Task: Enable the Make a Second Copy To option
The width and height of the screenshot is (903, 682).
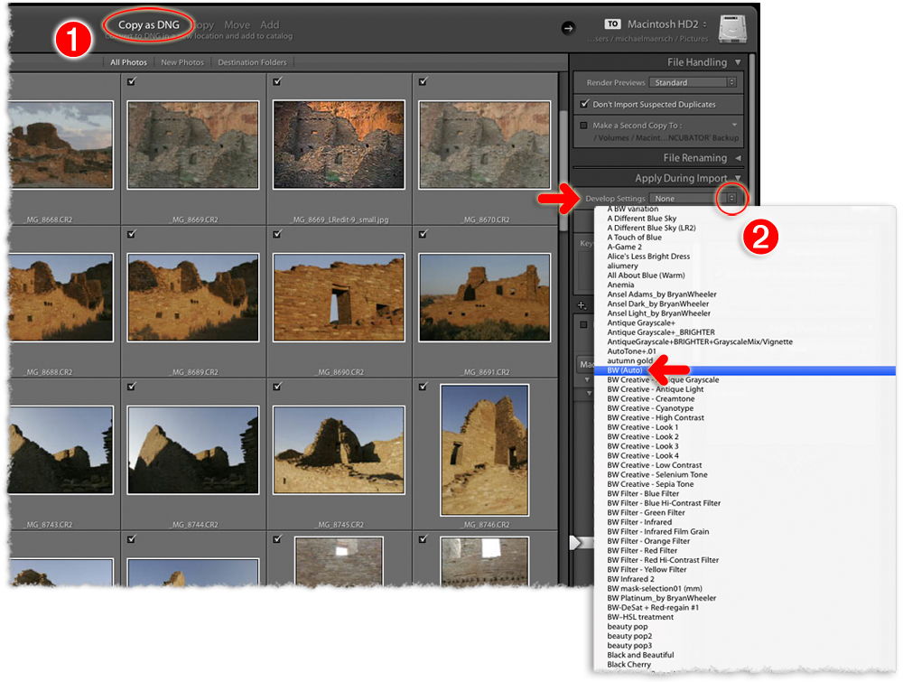Action: 582,126
